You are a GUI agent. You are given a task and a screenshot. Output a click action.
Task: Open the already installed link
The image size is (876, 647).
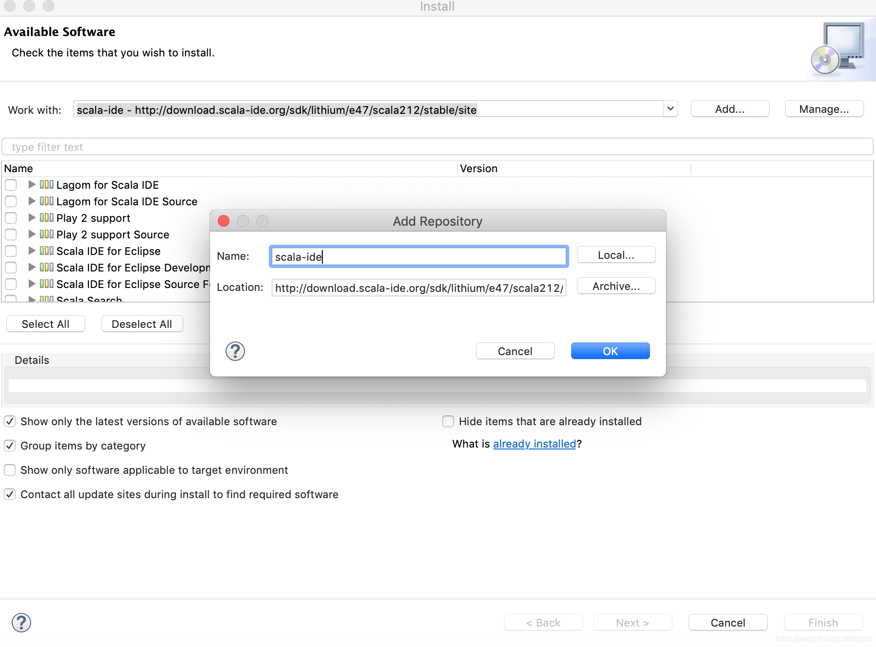pyautogui.click(x=534, y=444)
